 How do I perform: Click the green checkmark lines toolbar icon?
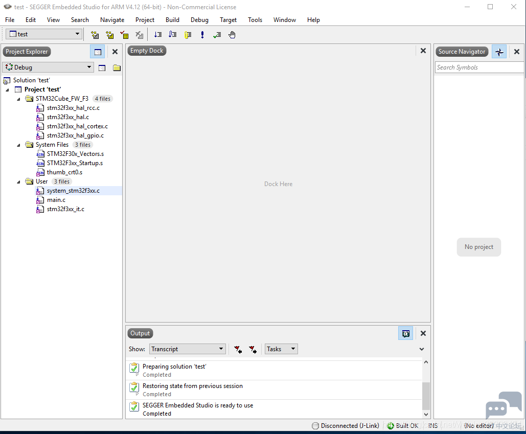click(217, 35)
